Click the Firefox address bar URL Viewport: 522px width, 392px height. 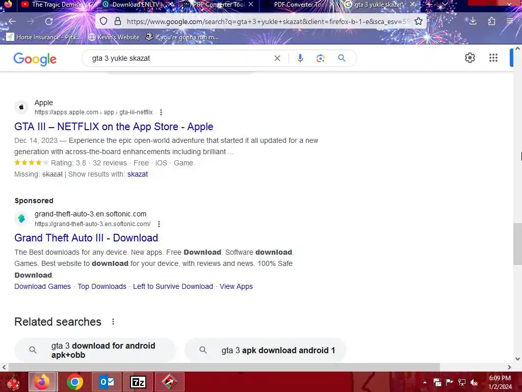click(268, 21)
